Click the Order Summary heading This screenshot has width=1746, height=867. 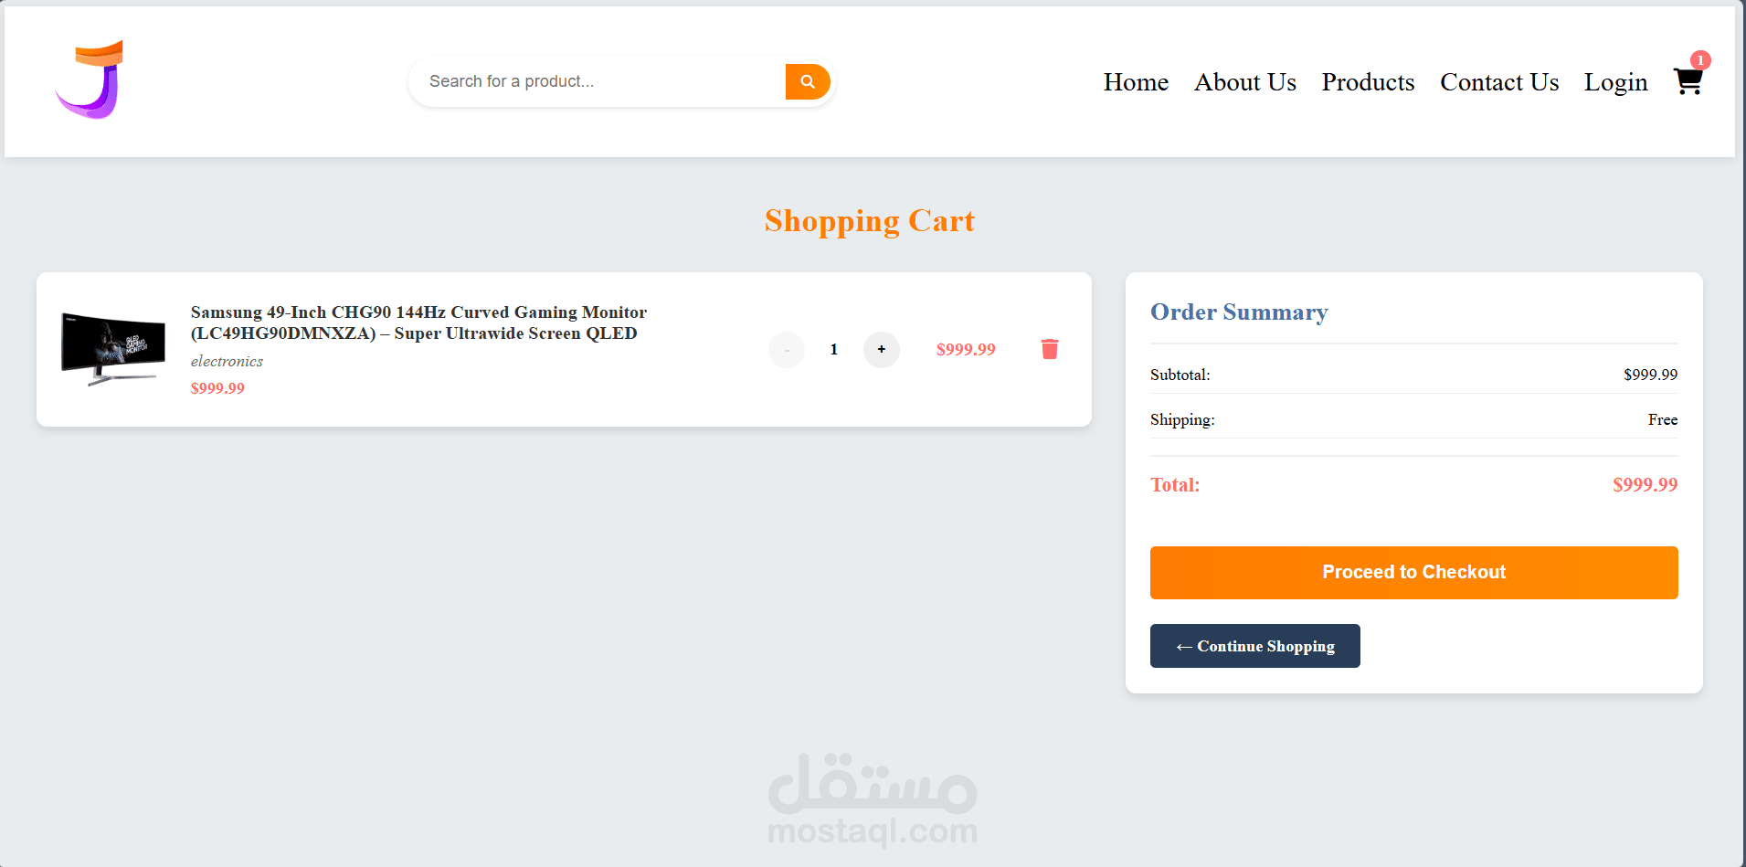point(1239,312)
